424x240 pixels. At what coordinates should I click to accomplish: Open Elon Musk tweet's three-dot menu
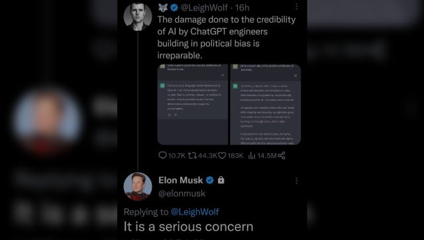coord(297,181)
